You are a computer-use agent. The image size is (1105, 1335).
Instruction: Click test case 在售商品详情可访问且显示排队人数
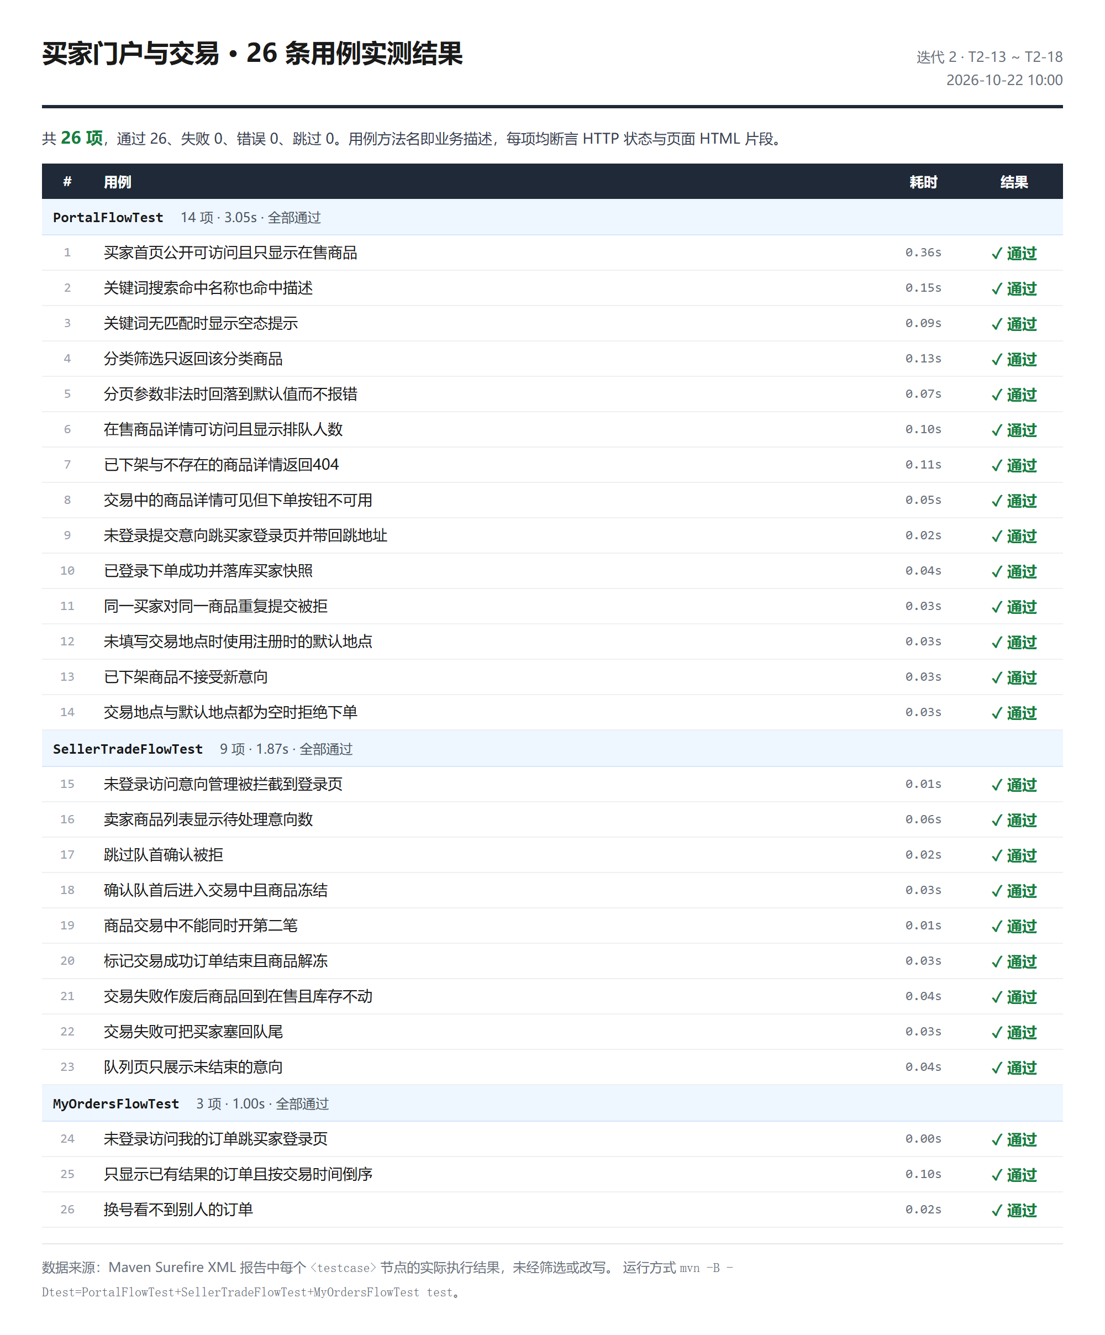[223, 430]
